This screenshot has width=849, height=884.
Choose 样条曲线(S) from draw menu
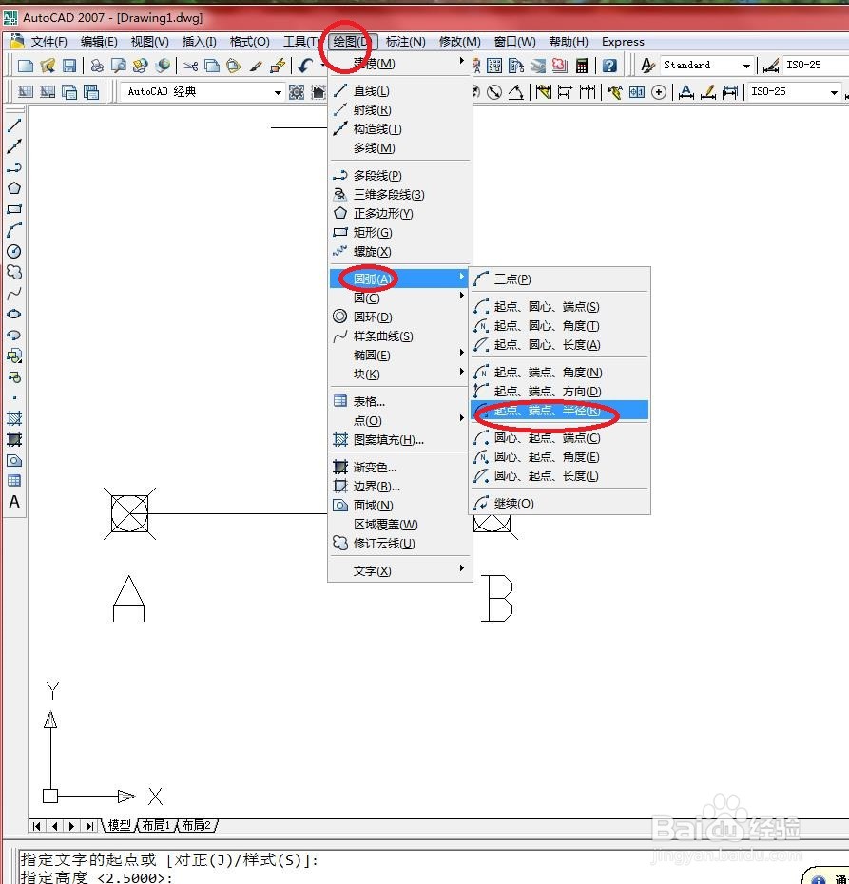coord(399,336)
